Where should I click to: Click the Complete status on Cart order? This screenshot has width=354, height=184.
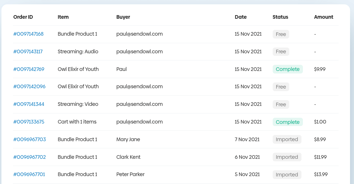click(x=287, y=122)
